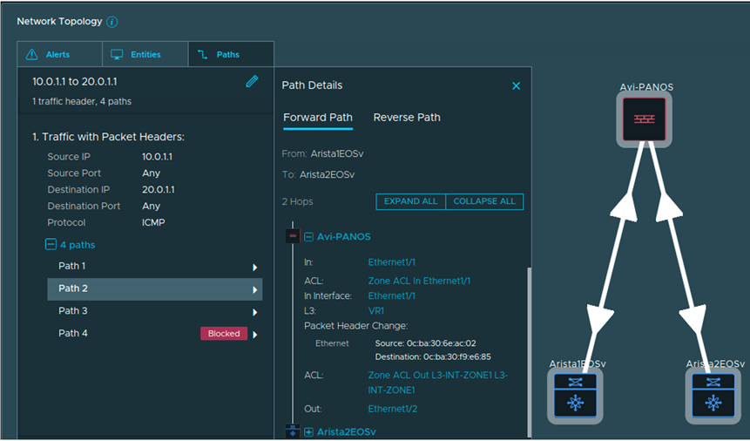
Task: Click the COLLAPSE ALL button
Action: (484, 201)
